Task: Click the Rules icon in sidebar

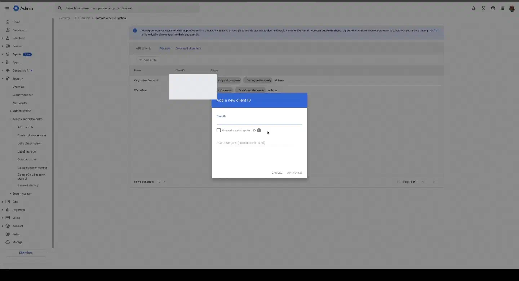Action: 8,234
